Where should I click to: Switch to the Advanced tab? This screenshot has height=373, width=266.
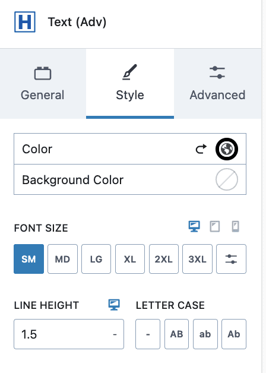coord(217,83)
